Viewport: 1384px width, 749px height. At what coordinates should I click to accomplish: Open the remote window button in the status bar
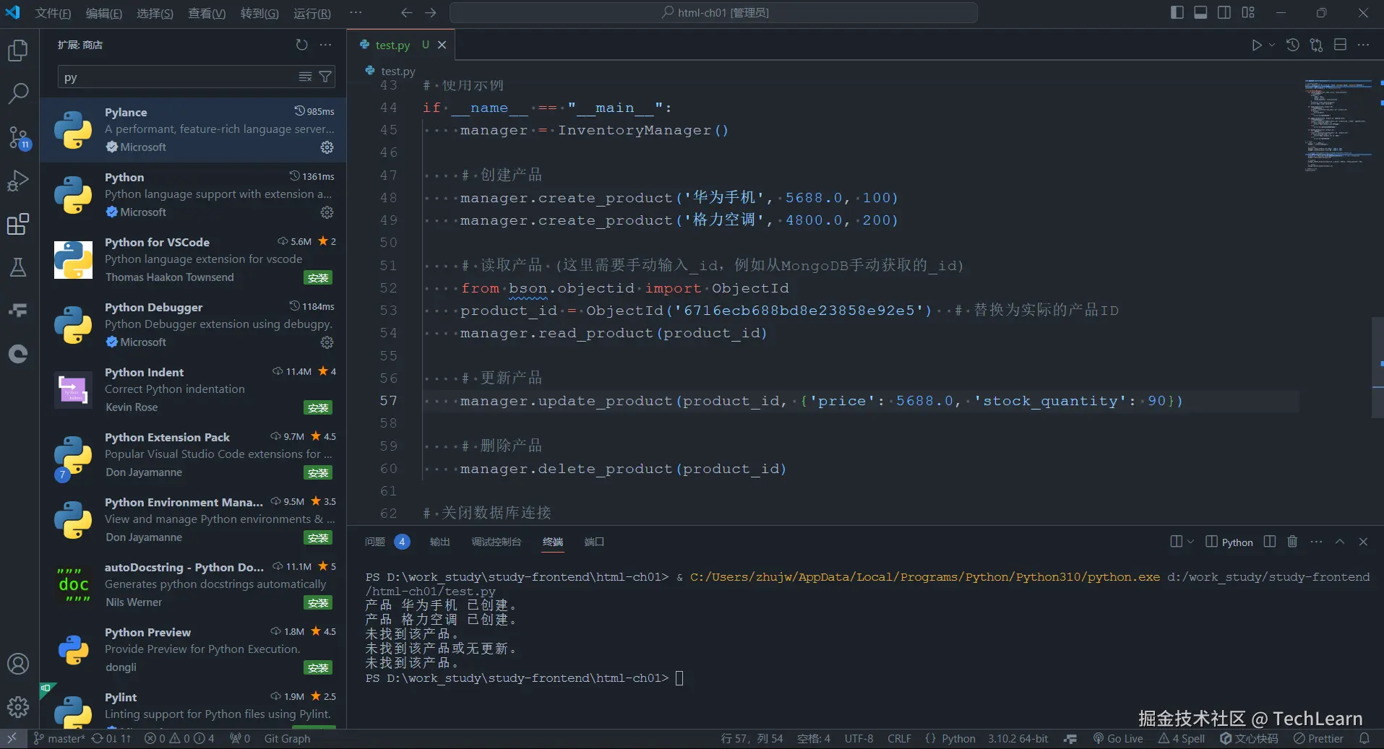12,738
